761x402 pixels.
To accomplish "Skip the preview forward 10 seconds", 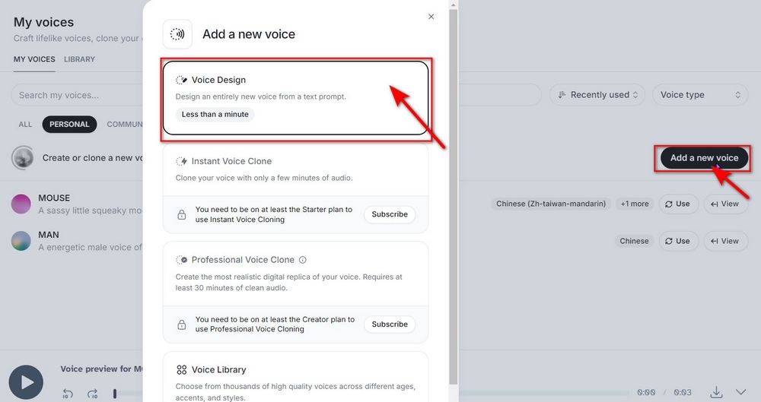I will tap(92, 394).
